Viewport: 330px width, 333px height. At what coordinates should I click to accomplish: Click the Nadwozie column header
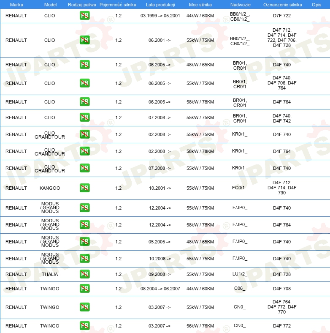point(240,5)
